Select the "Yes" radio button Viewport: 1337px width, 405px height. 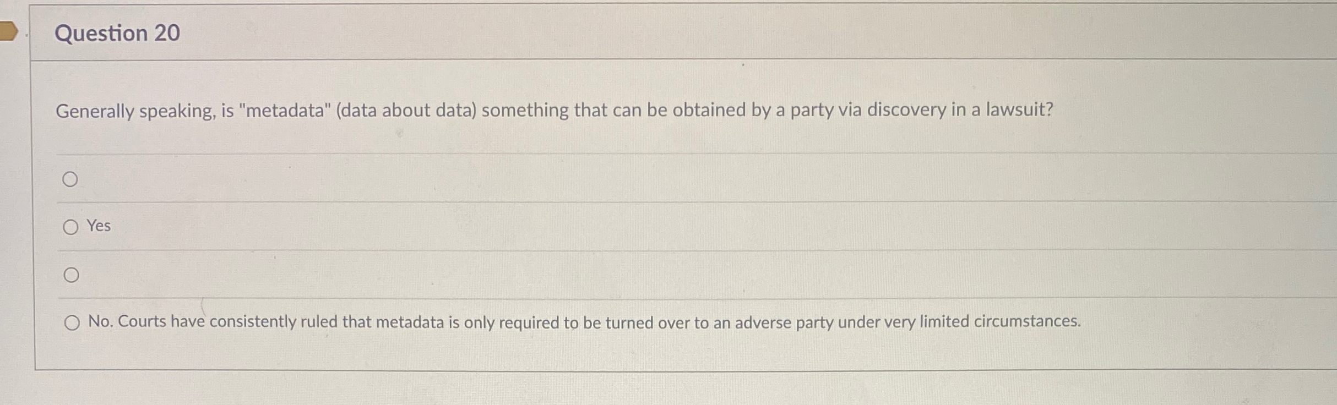[72, 226]
